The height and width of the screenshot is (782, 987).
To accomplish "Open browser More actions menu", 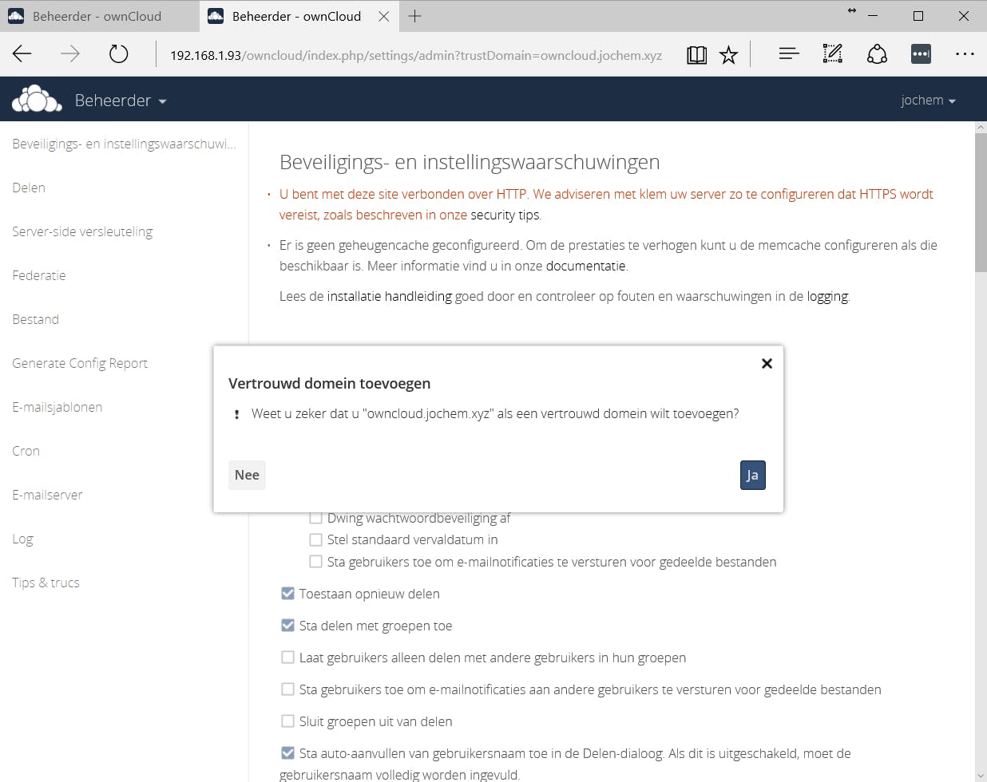I will [965, 54].
